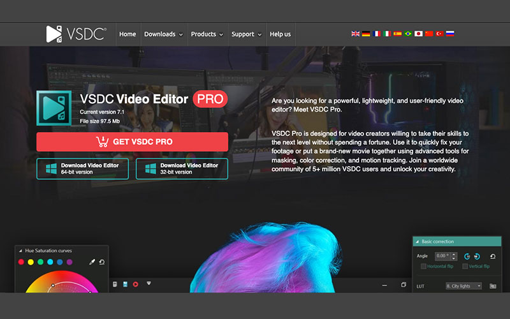Collapse the Hue Saturation curves panel
The width and height of the screenshot is (510, 319).
[20, 251]
